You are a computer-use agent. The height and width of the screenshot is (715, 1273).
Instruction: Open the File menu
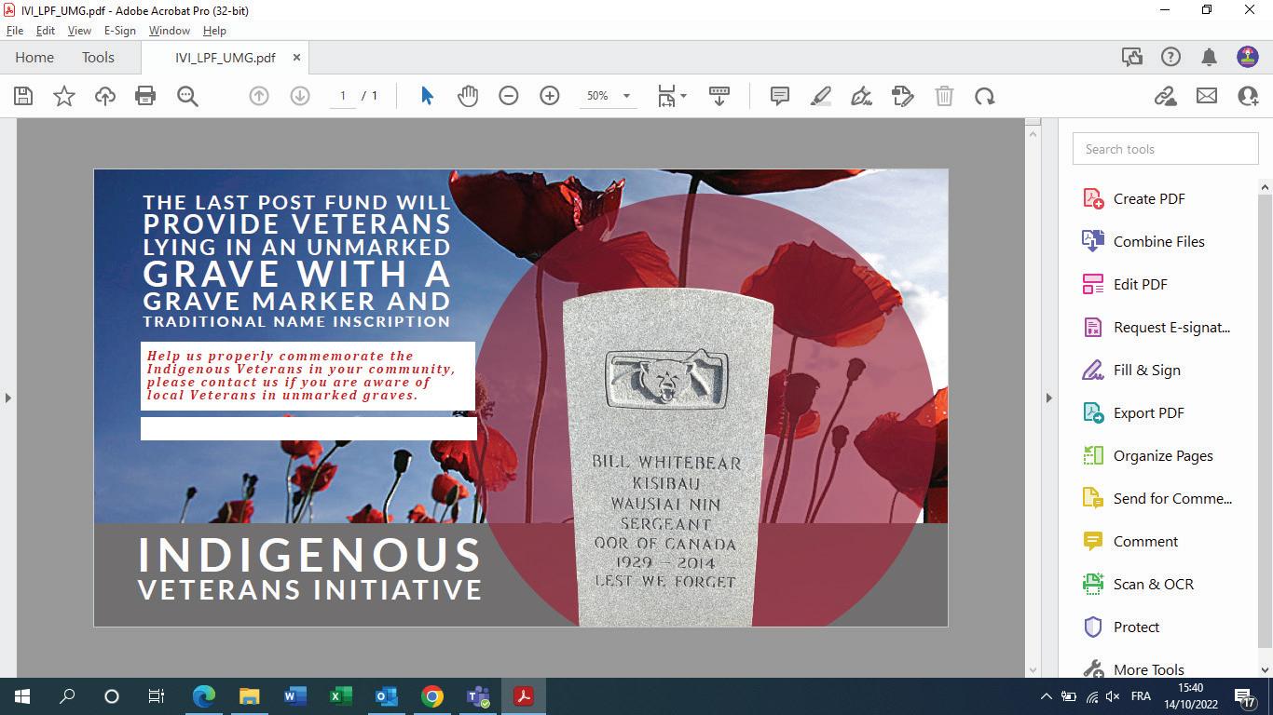[15, 31]
